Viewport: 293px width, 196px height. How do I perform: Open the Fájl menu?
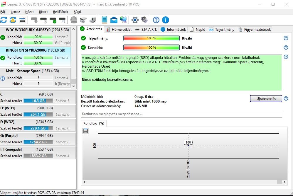pyautogui.click(x=3, y=12)
